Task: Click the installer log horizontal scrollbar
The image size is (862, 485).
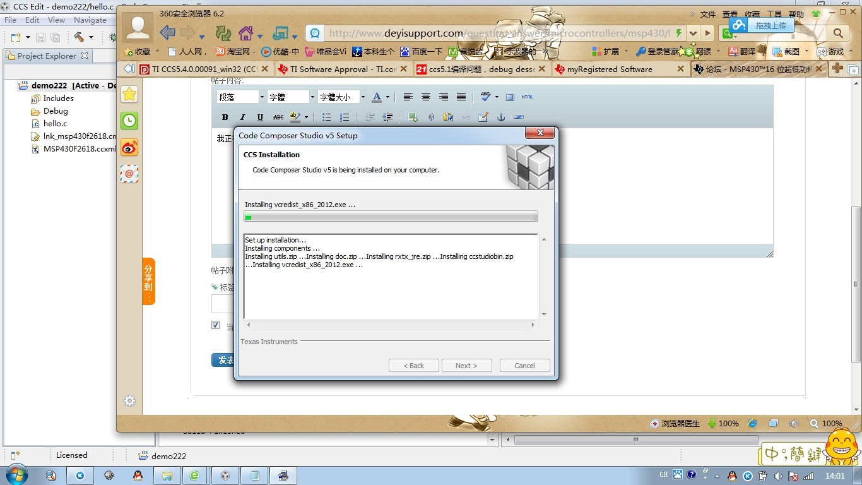Action: coord(391,325)
